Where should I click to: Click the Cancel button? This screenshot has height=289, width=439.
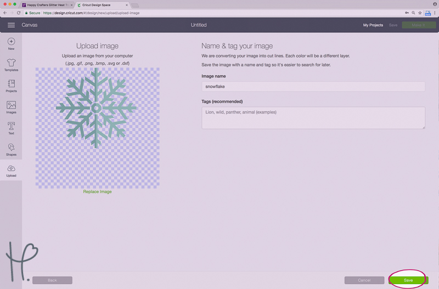pos(364,280)
